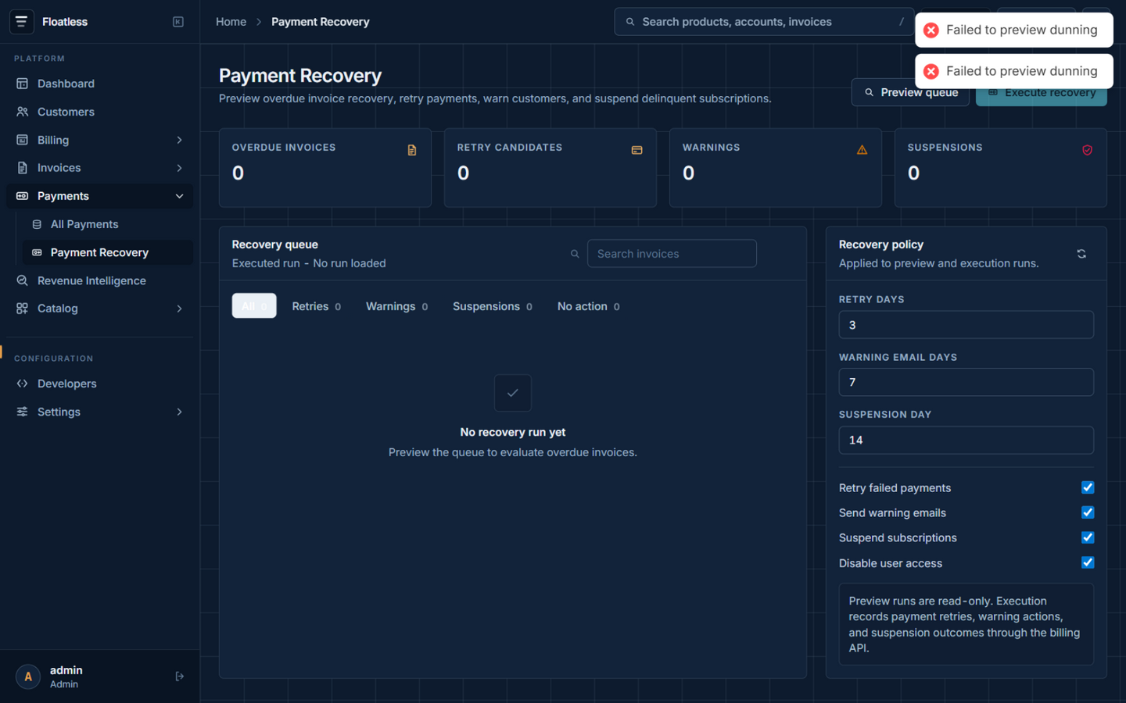
Task: Open Customers from the sidebar
Action: pyautogui.click(x=99, y=112)
